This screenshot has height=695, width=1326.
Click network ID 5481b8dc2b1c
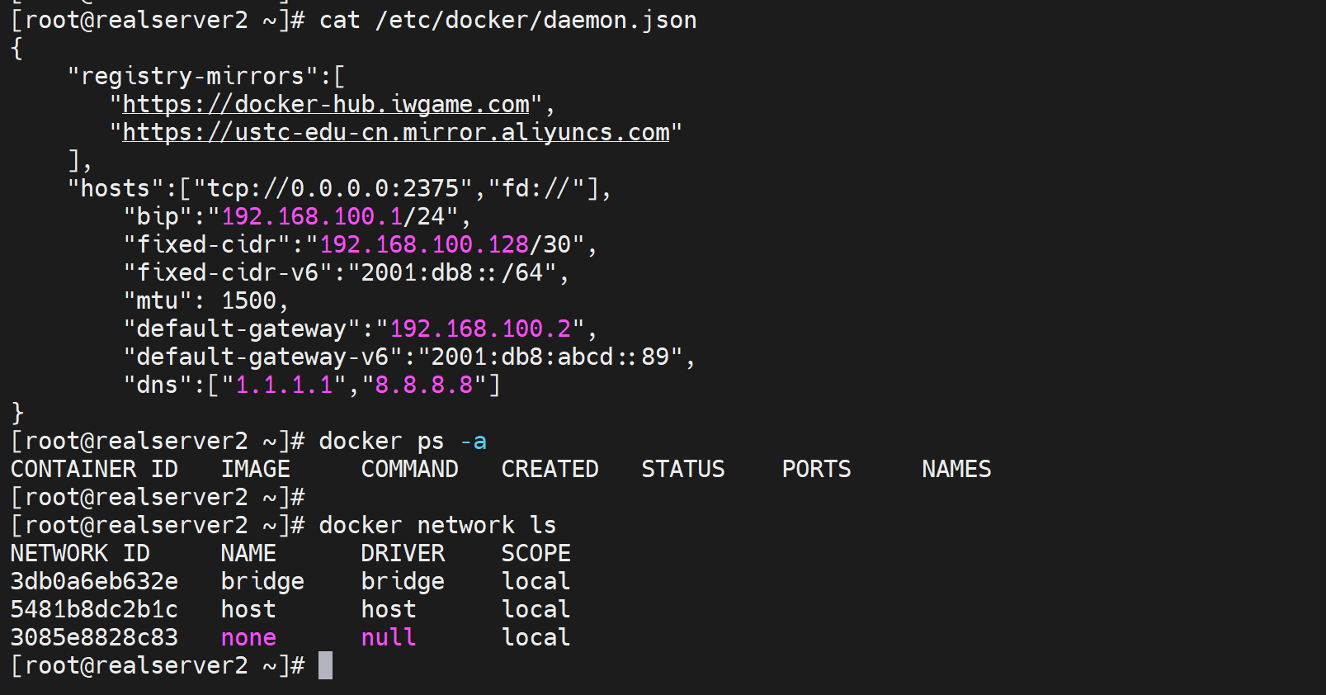[94, 610]
